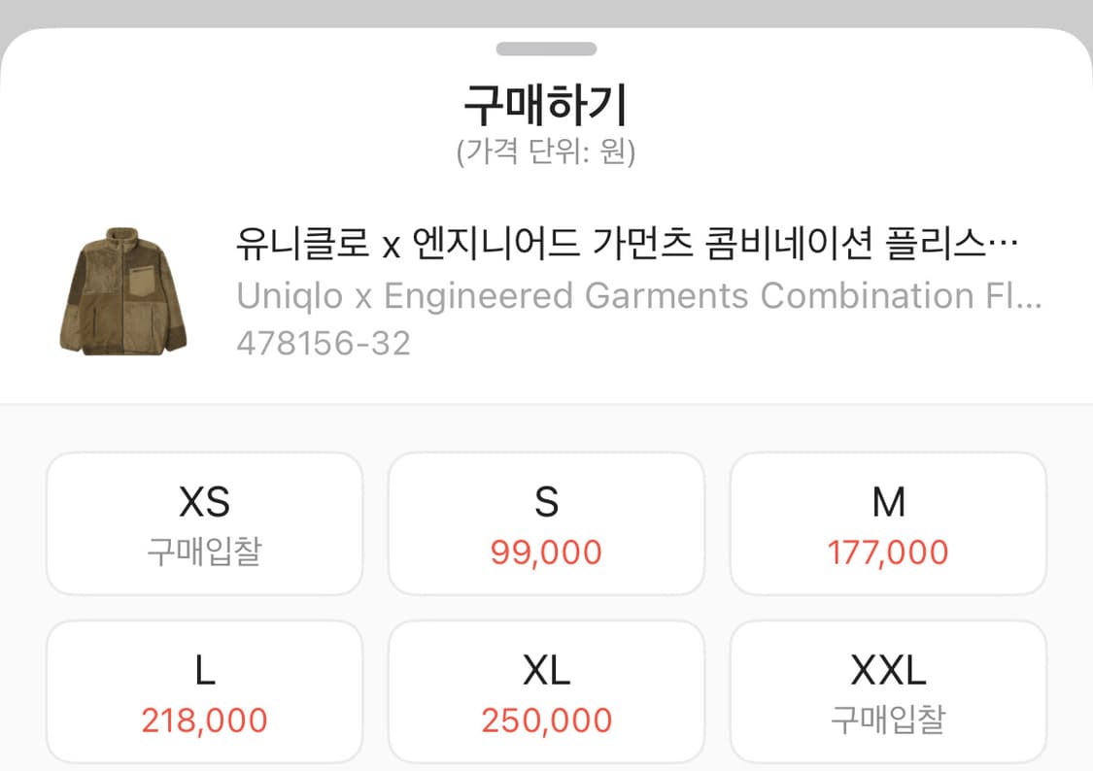Image resolution: width=1093 pixels, height=771 pixels.
Task: Click the 99,000 price label under S
Action: 546,553
